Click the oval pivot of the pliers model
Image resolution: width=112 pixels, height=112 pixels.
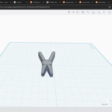click(47, 62)
